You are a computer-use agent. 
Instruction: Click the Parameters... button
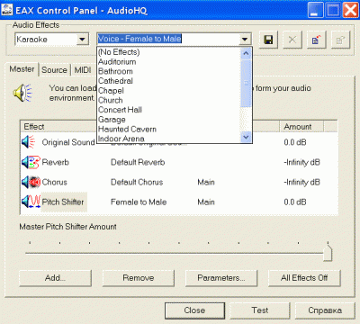pyautogui.click(x=221, y=278)
